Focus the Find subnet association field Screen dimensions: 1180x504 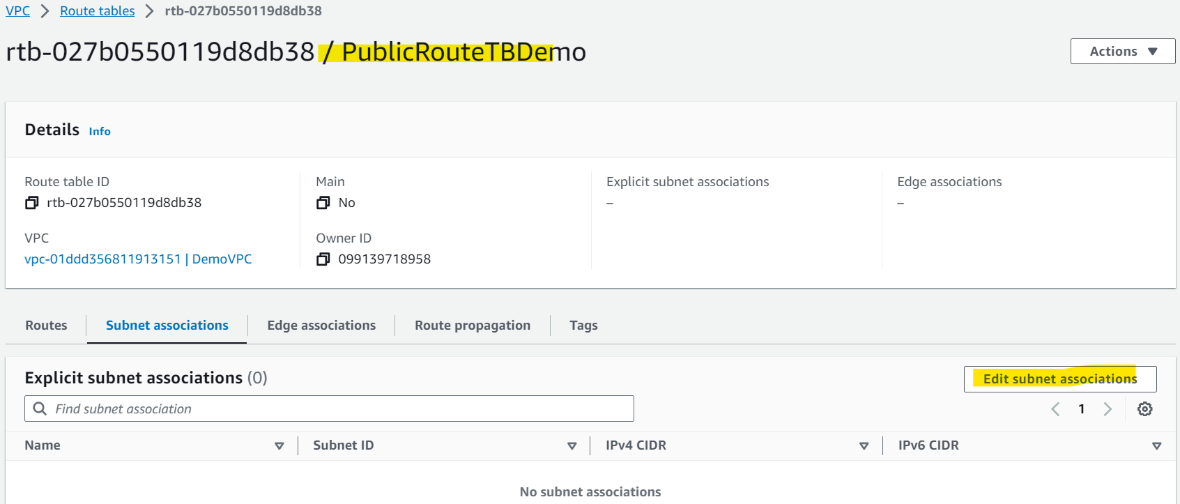[329, 408]
